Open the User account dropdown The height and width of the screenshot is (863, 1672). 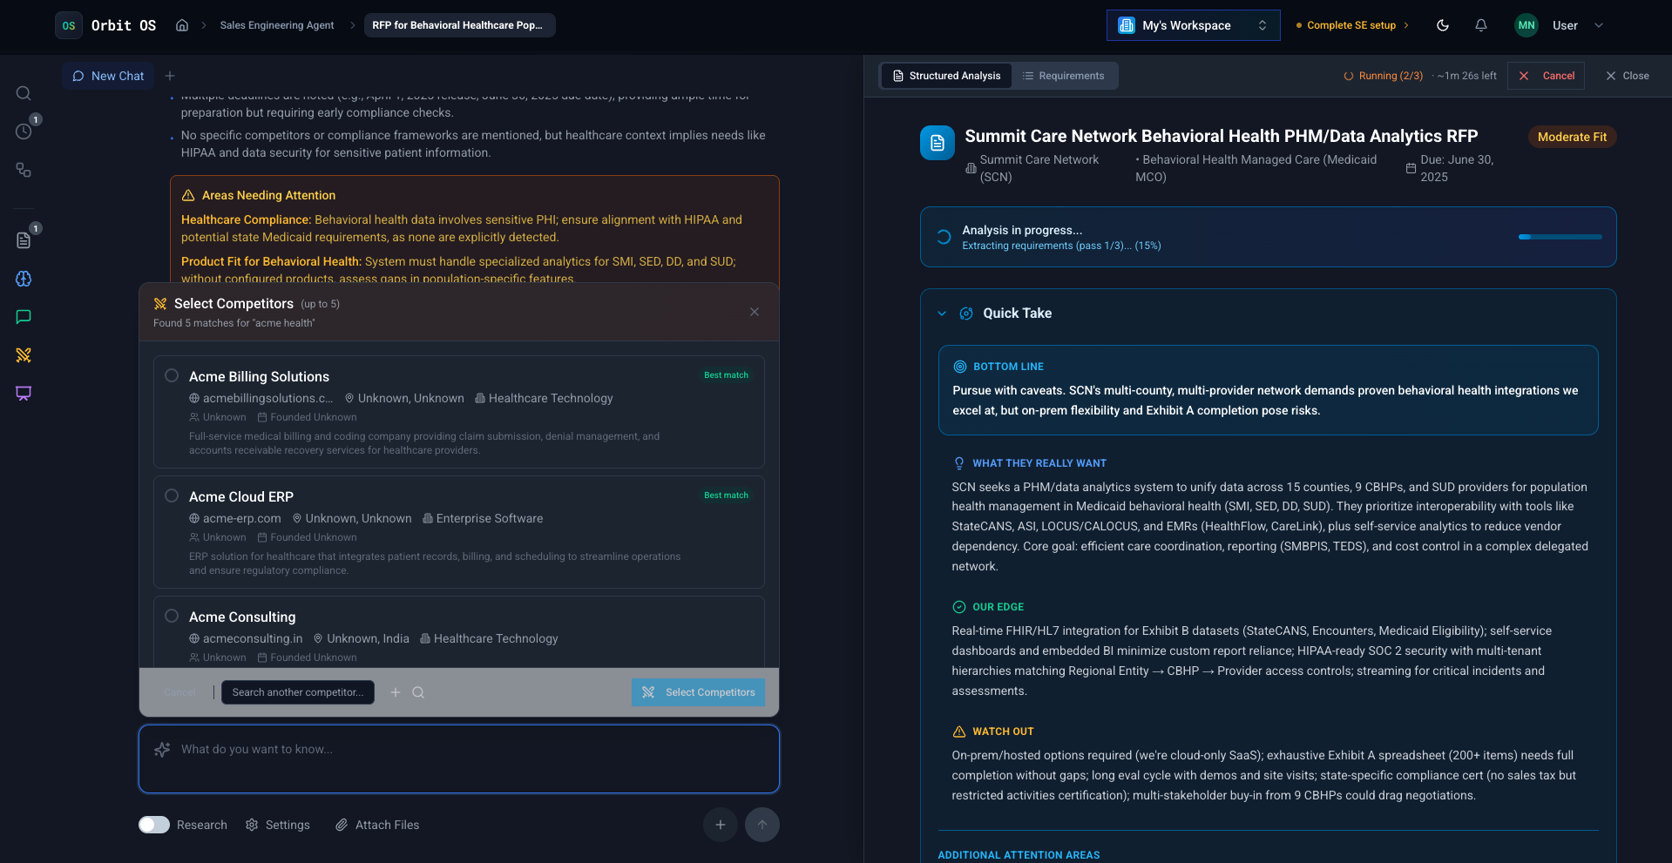click(x=1599, y=25)
